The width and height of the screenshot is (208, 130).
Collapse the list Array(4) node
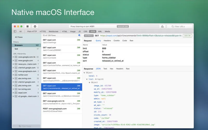point(87,79)
